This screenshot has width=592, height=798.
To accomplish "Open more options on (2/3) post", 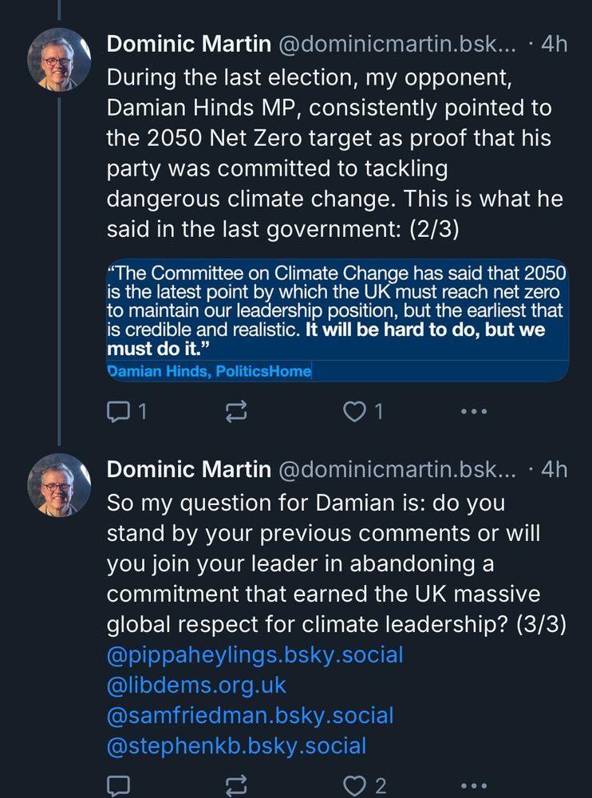I will click(473, 412).
